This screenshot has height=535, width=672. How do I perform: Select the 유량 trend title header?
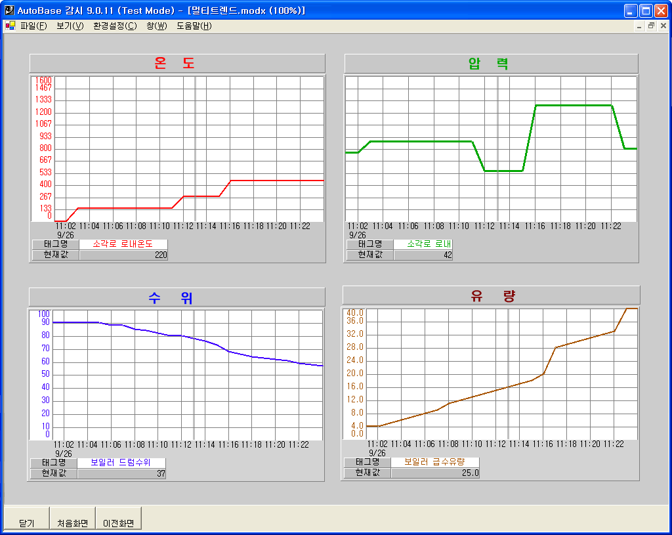click(491, 295)
